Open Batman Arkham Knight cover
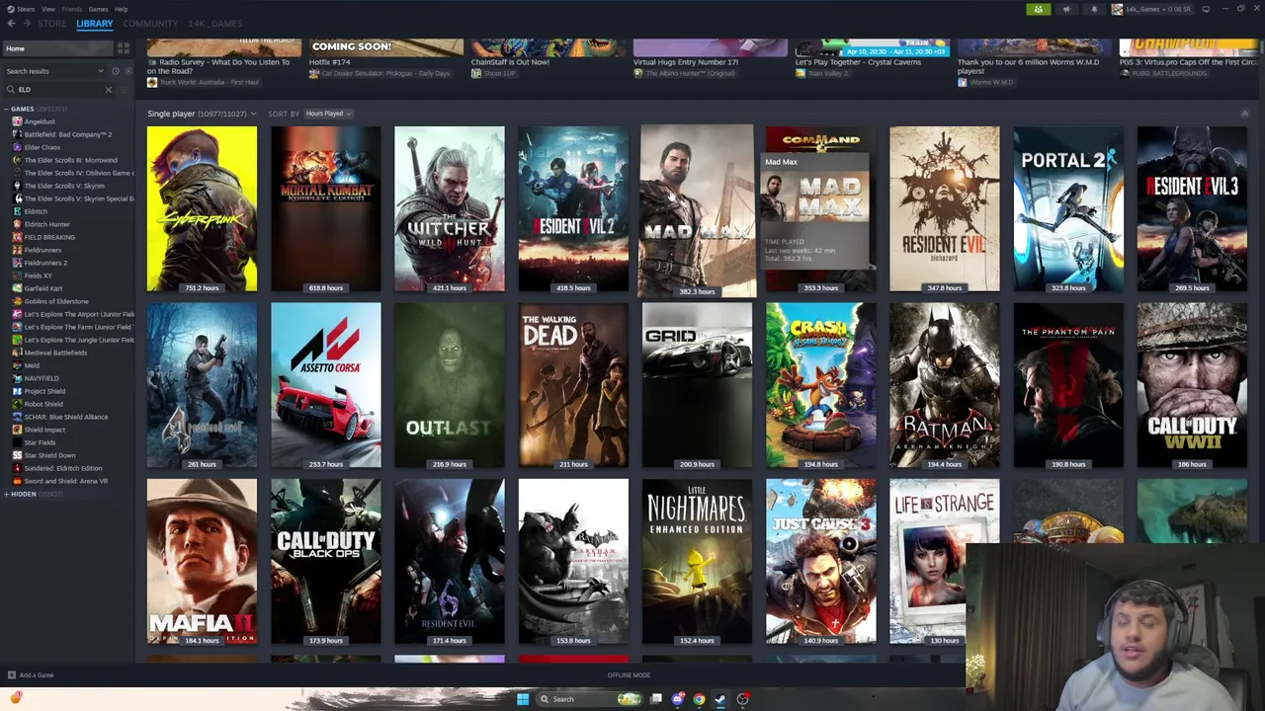Viewport: 1265px width, 711px height. pyautogui.click(x=944, y=385)
